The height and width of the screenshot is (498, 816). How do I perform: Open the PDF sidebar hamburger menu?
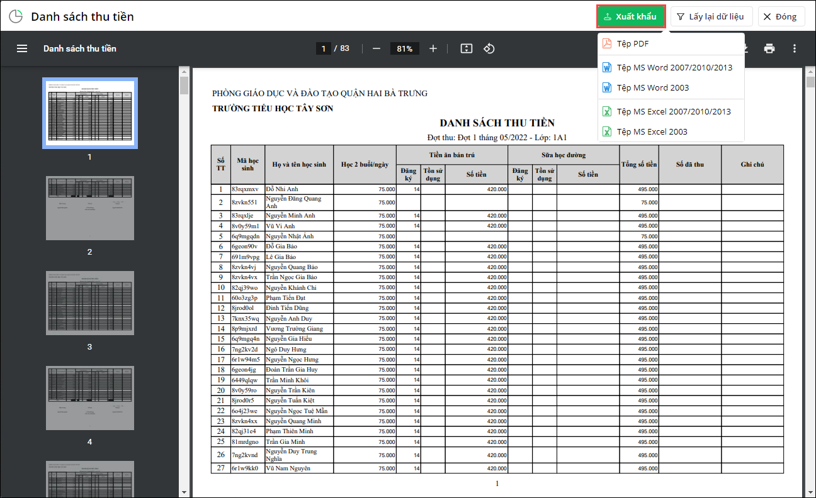pos(22,48)
